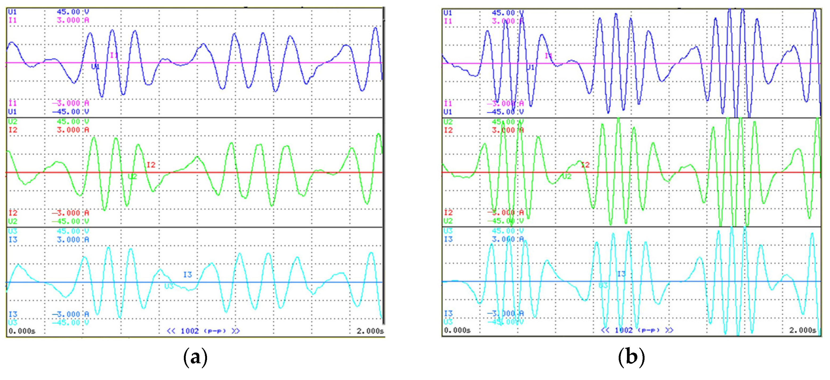
Task: Click the << previous arrow in plot (a)
Action: pyautogui.click(x=171, y=331)
